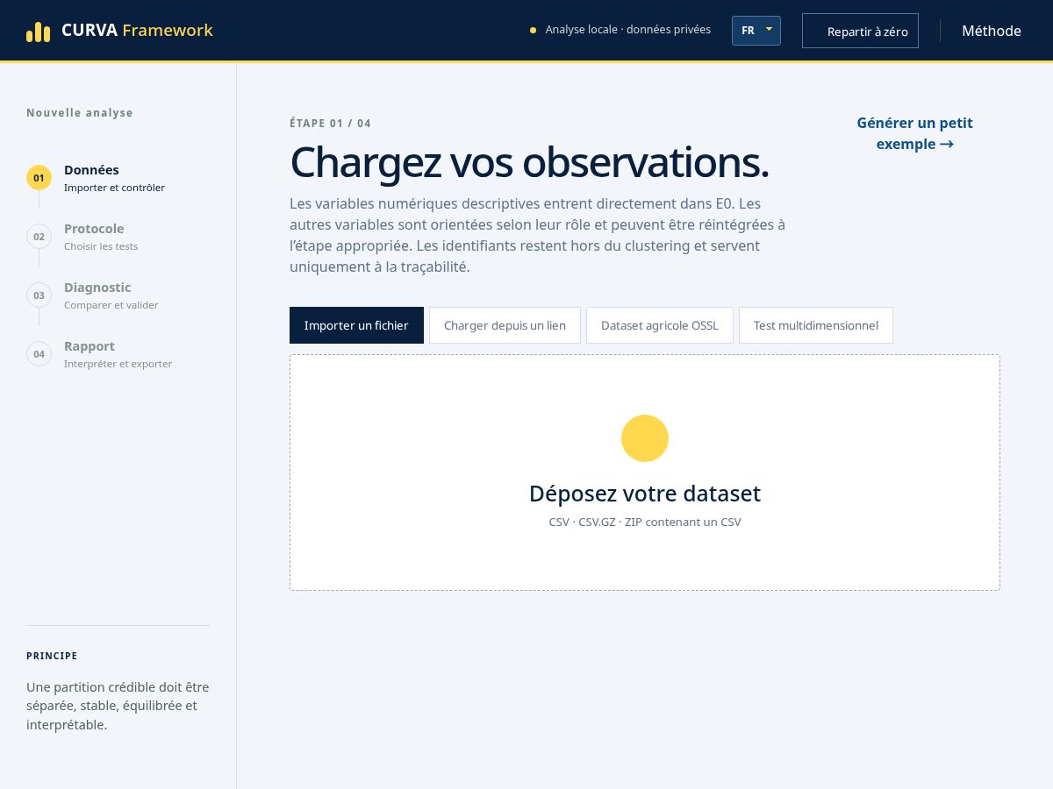Click the CURVA bar-chart logo icon
The image size is (1053, 789).
[x=39, y=32]
